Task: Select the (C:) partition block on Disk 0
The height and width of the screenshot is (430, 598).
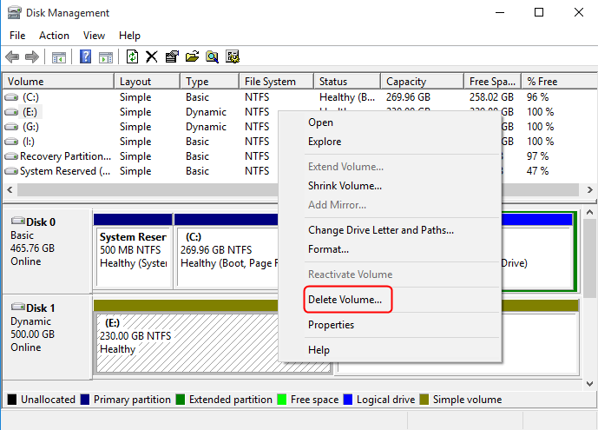Action: coord(226,249)
